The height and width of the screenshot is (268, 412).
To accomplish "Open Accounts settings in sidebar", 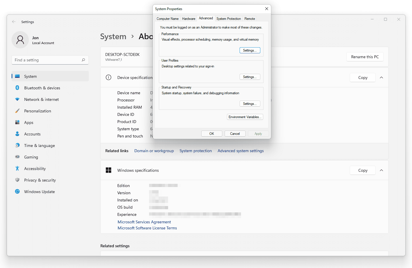I will click(x=50, y=134).
